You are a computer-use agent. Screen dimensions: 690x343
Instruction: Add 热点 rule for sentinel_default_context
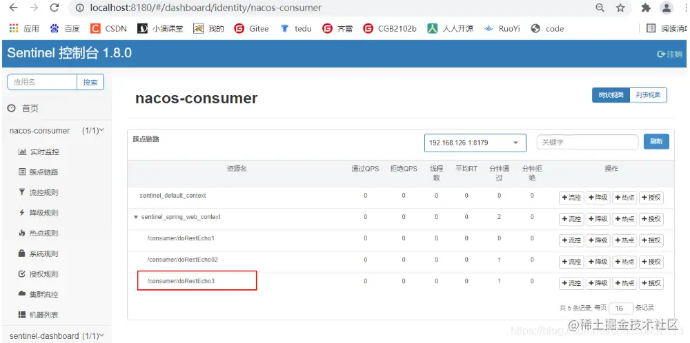click(625, 198)
